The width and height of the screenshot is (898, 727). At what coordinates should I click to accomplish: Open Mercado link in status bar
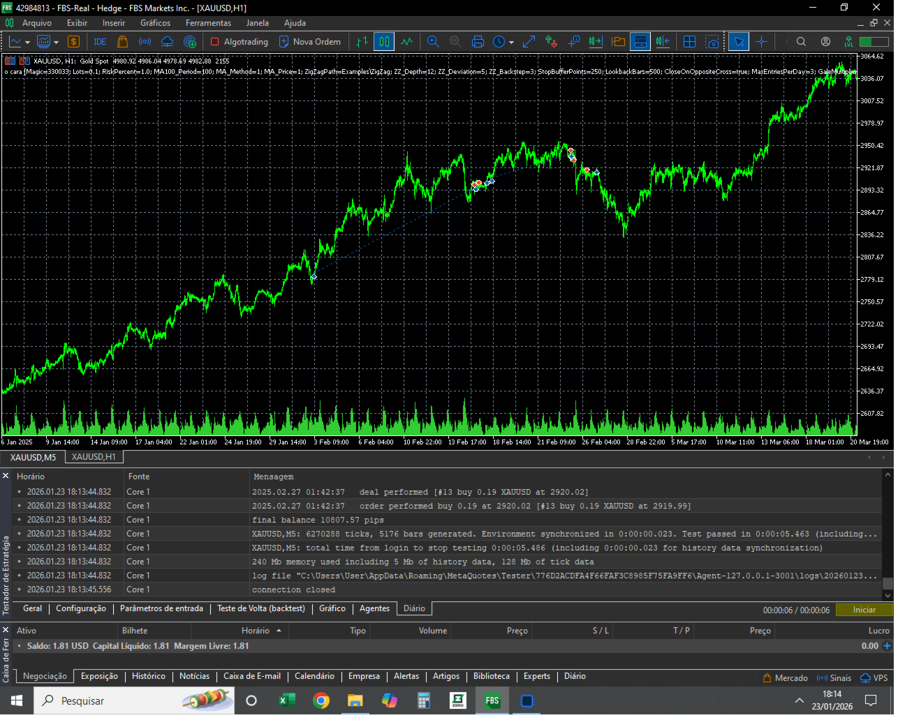pyautogui.click(x=786, y=677)
